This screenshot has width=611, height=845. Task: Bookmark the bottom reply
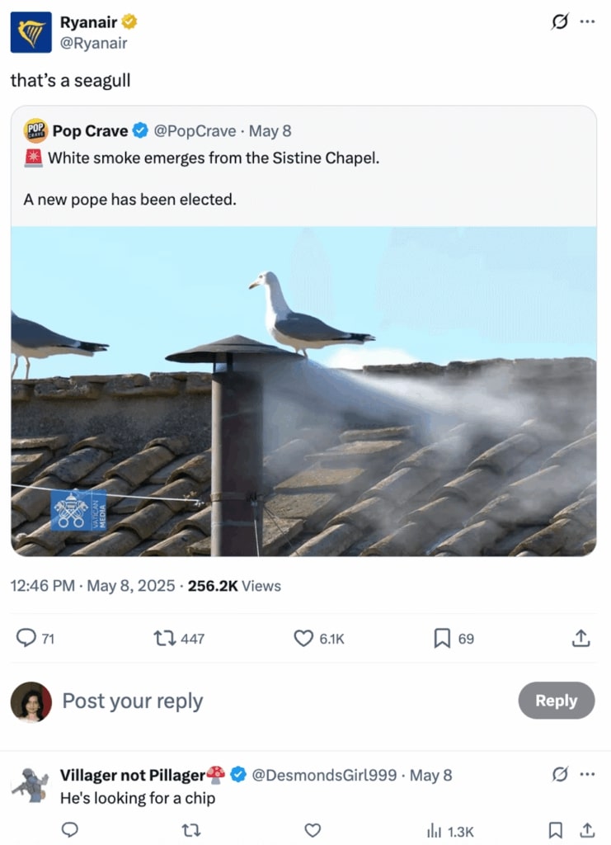click(x=556, y=830)
